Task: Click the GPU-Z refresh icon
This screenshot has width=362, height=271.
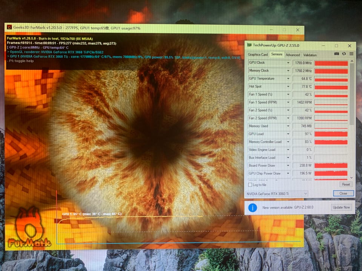Action: click(x=344, y=54)
